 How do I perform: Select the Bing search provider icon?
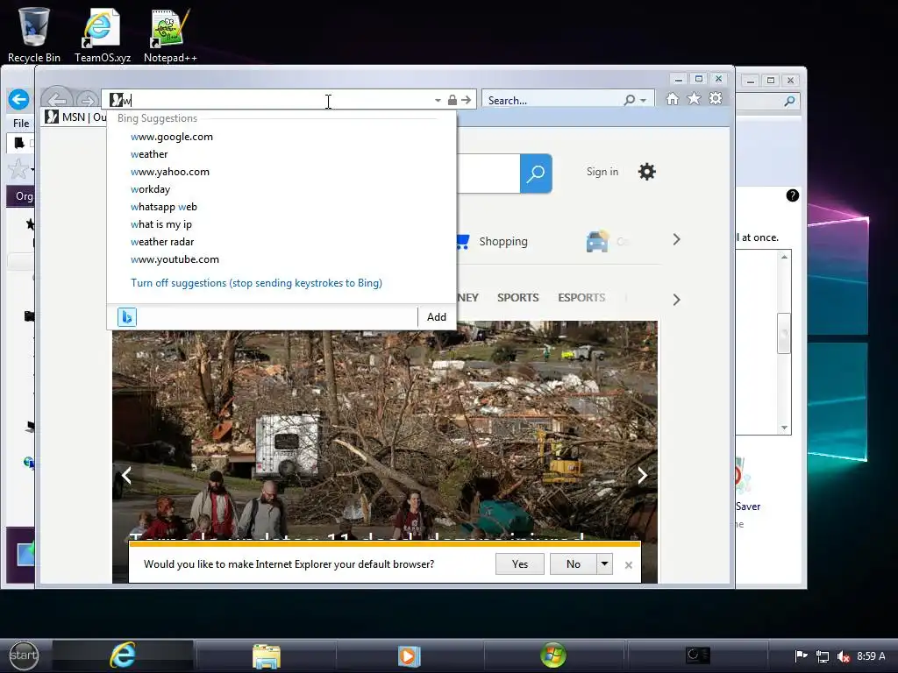click(x=127, y=317)
